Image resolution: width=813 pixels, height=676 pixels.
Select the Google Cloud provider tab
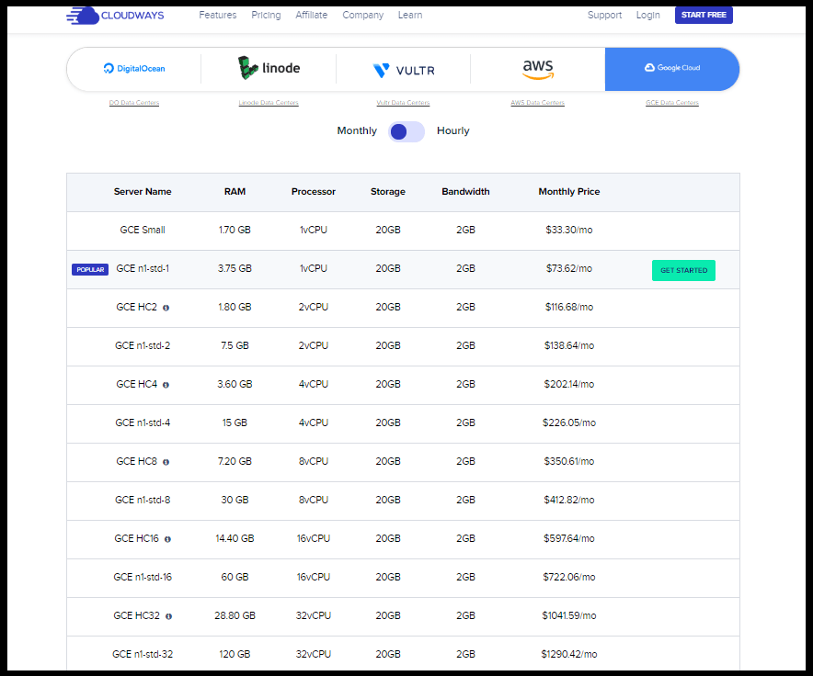[x=672, y=69]
